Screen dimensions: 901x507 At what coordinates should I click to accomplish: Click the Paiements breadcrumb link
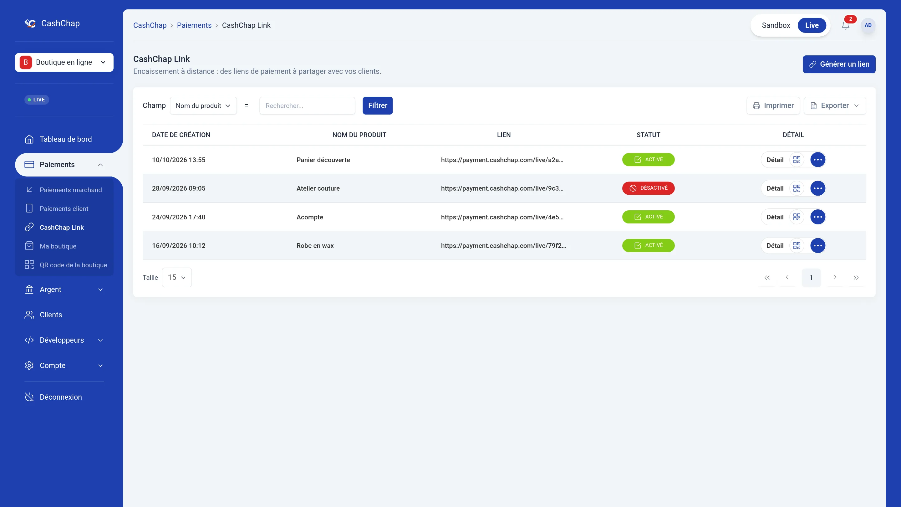194,25
